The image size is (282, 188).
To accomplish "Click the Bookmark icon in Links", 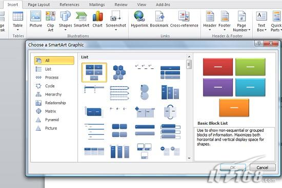I will (159, 16).
